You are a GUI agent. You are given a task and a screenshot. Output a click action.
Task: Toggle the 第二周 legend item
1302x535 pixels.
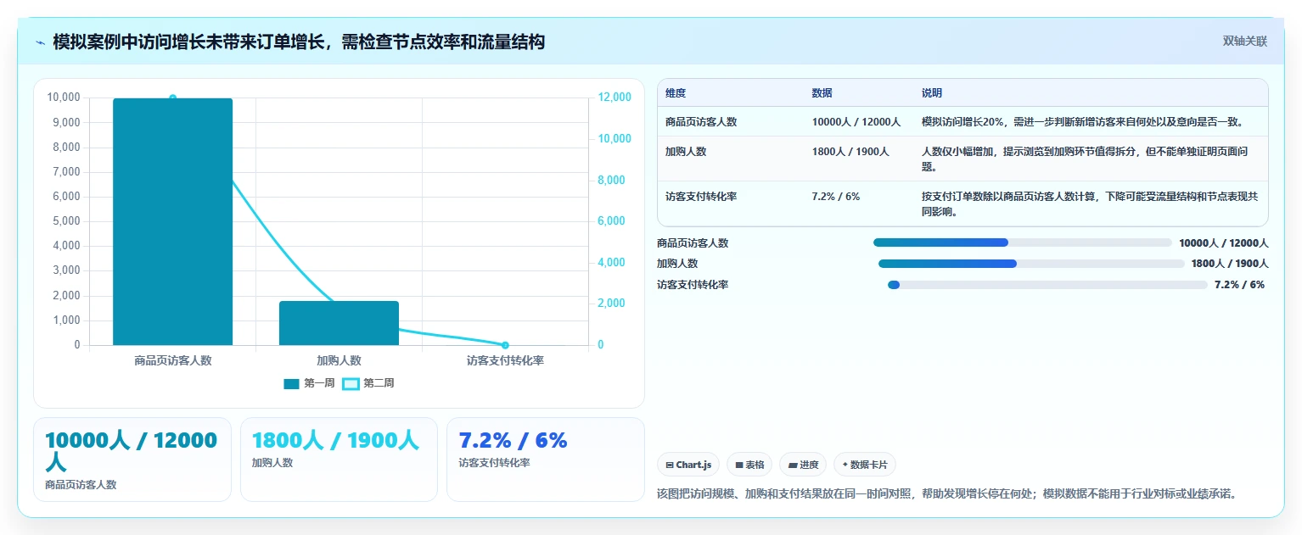click(x=368, y=383)
